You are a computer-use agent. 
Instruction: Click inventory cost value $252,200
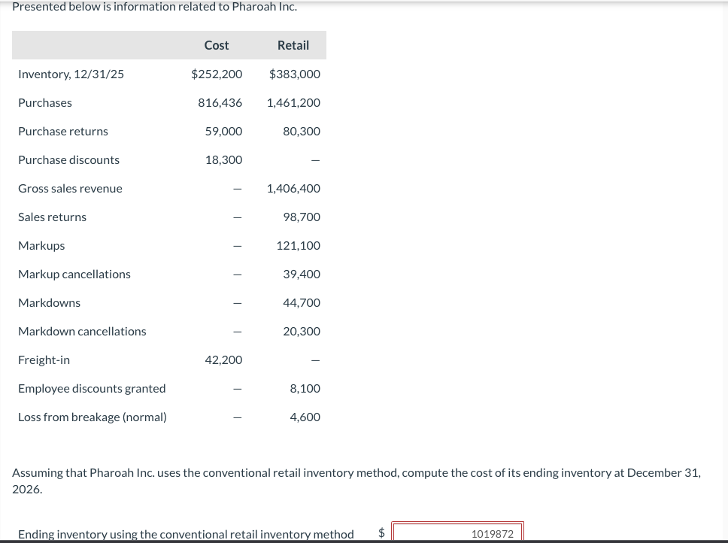[x=217, y=74]
